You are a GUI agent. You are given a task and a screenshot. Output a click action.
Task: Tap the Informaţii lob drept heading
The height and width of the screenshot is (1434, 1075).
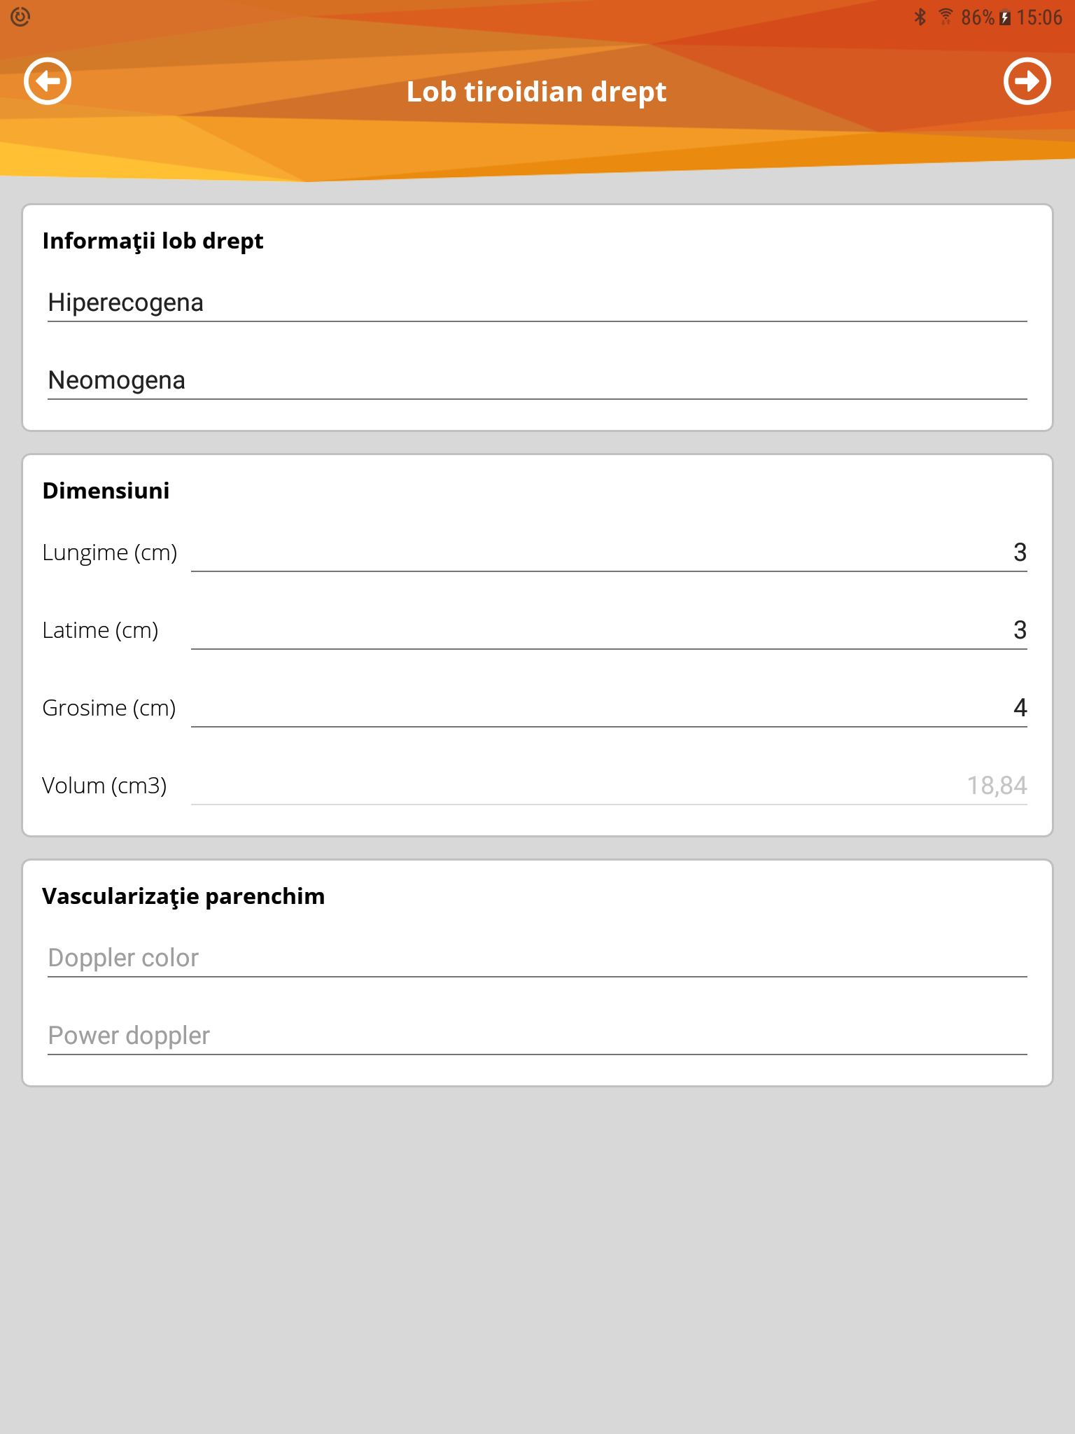click(153, 241)
